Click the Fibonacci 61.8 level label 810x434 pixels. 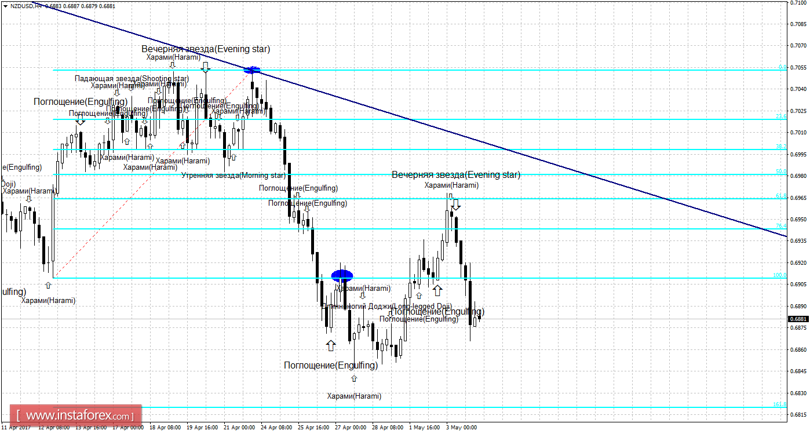781,196
